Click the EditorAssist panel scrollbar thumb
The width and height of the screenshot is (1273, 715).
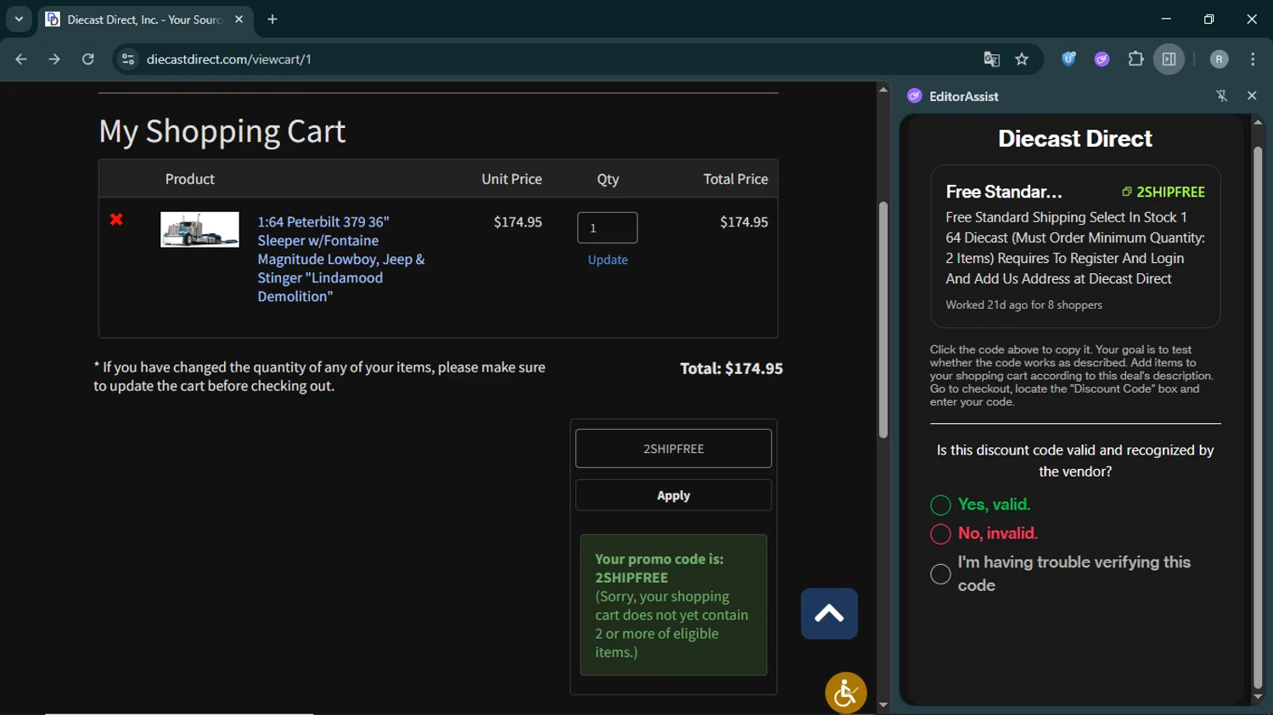pos(1258,417)
